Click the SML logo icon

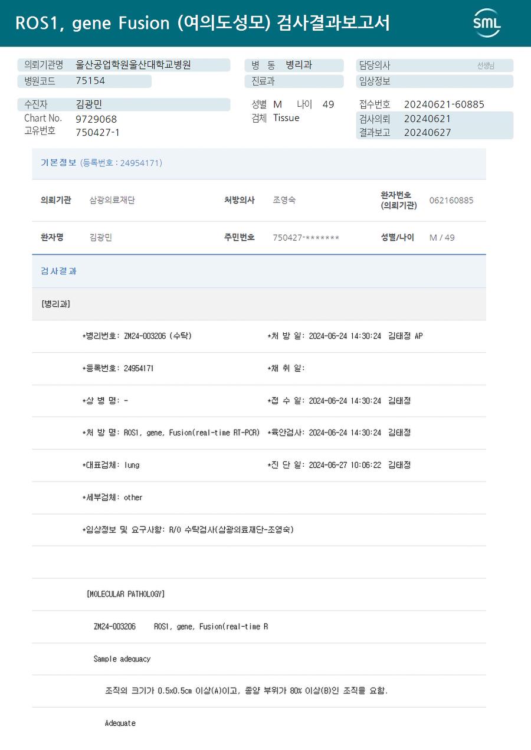(487, 23)
